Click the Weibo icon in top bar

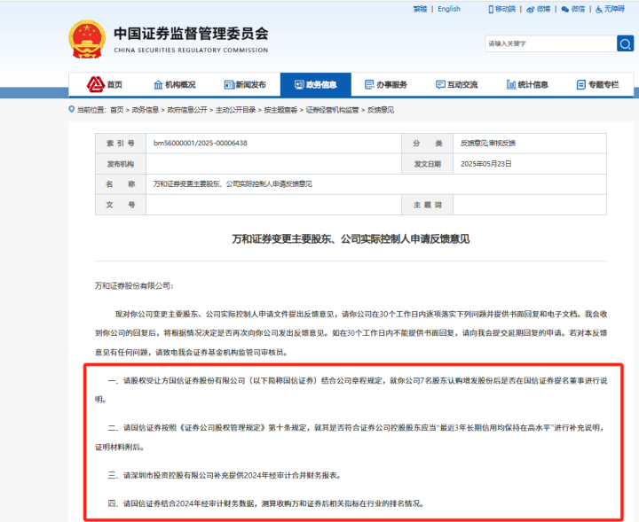coord(530,10)
